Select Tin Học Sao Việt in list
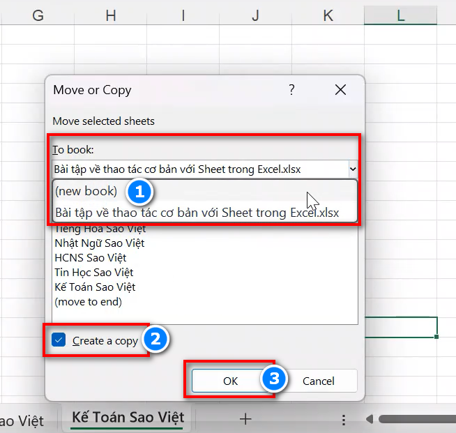This screenshot has width=456, height=433. point(93,273)
